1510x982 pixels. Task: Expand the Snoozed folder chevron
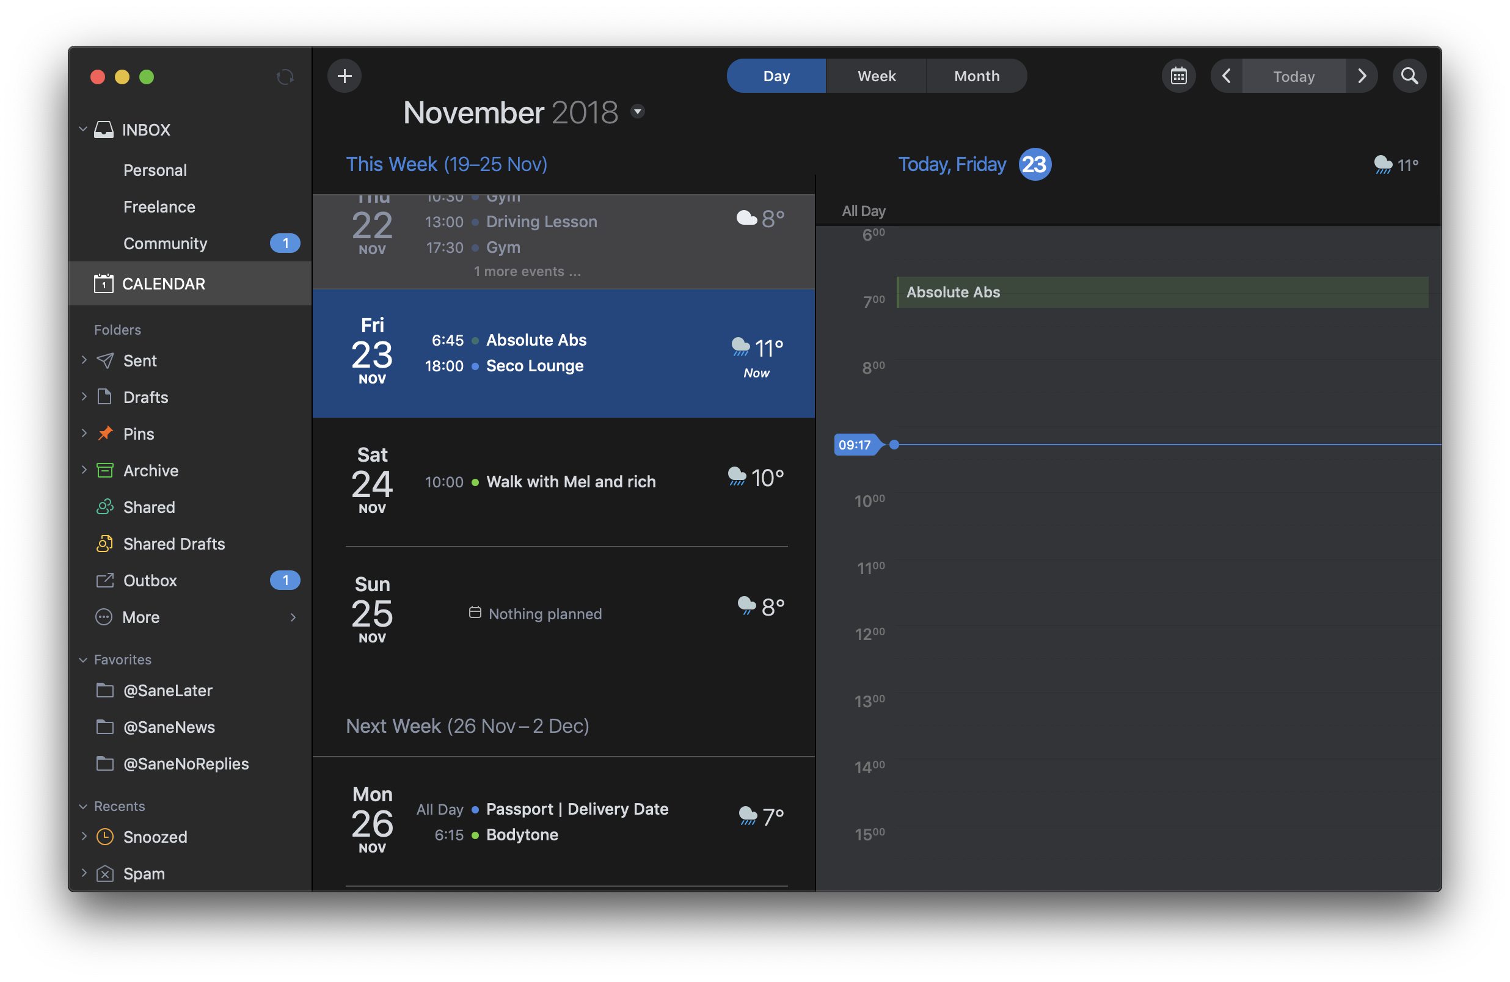point(84,837)
